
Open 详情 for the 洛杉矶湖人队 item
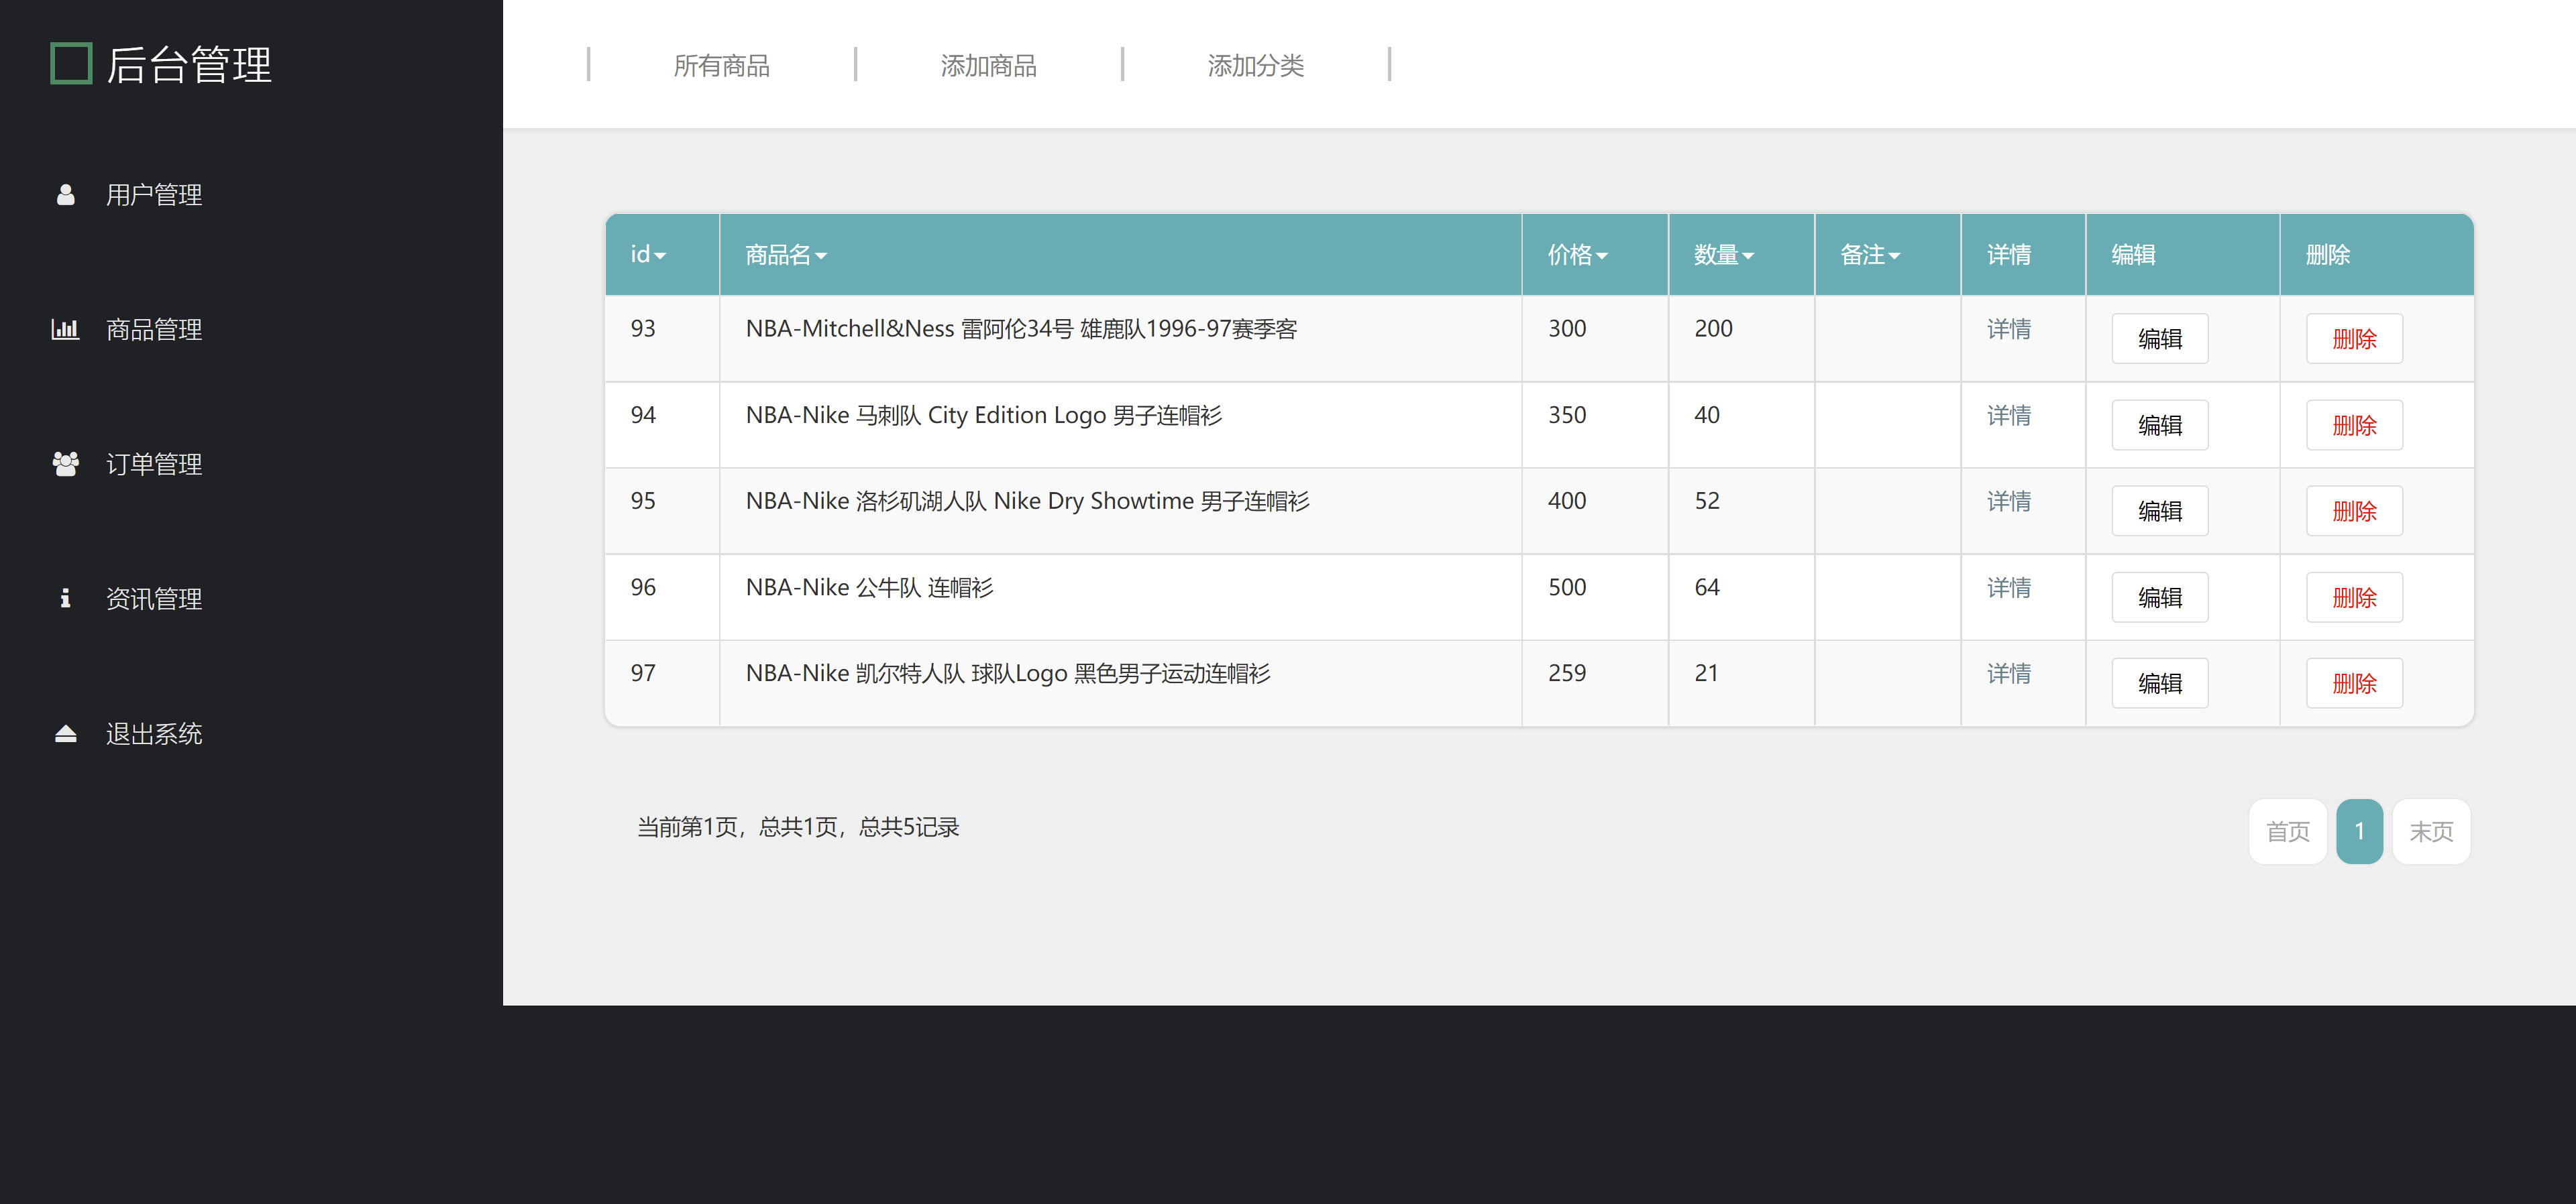pos(2009,501)
